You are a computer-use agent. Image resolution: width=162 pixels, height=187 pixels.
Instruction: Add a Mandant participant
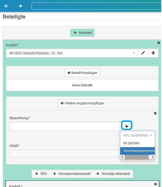82,33
